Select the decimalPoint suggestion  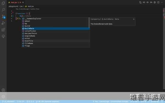click(56, 34)
